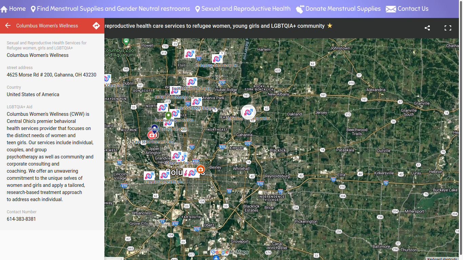
Task: Go back using the sidebar arrow
Action: 8,26
